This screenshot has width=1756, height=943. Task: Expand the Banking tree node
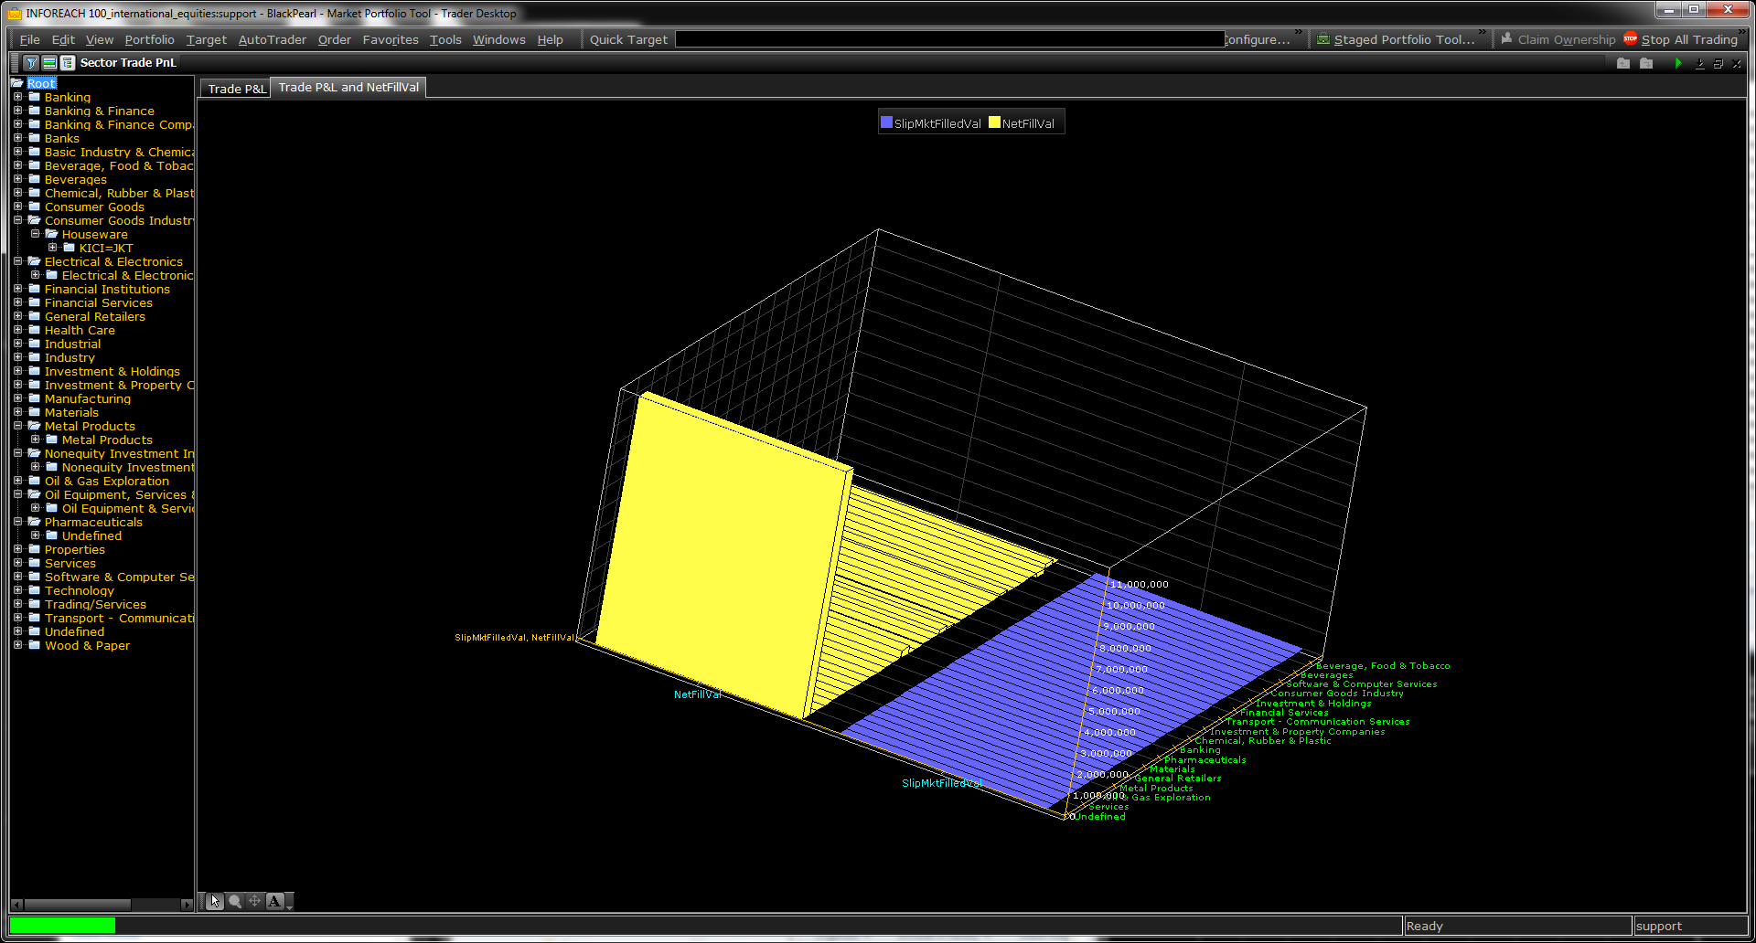tap(17, 97)
